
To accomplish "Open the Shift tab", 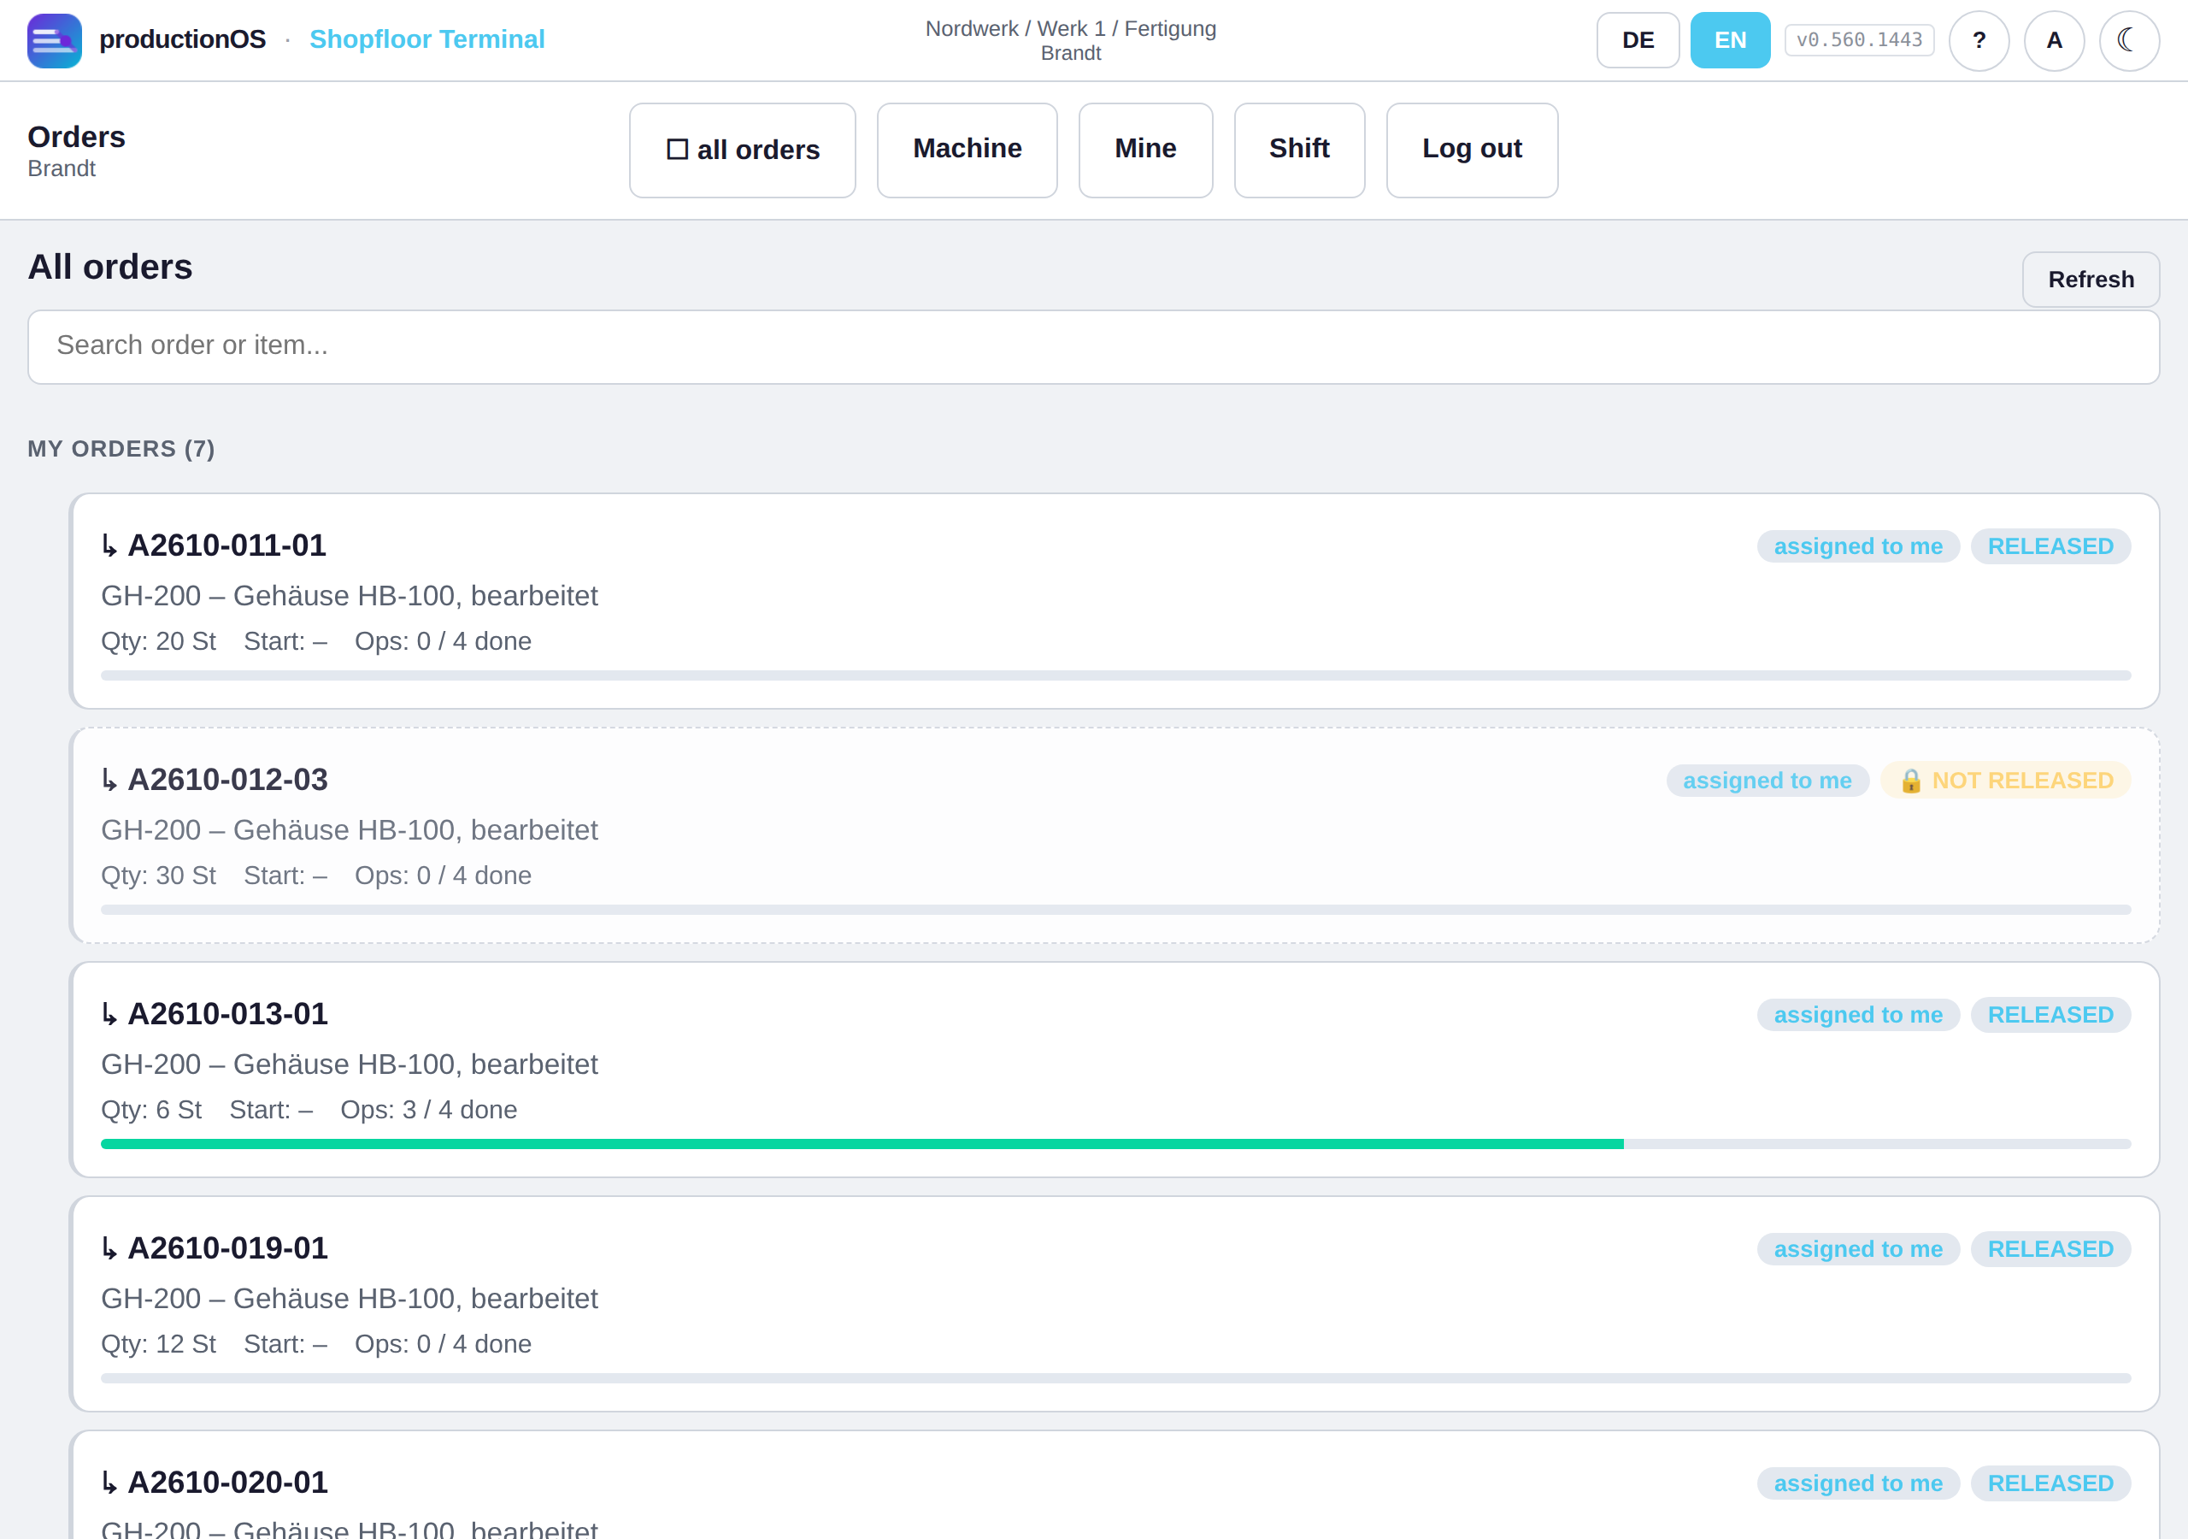I will pos(1299,150).
